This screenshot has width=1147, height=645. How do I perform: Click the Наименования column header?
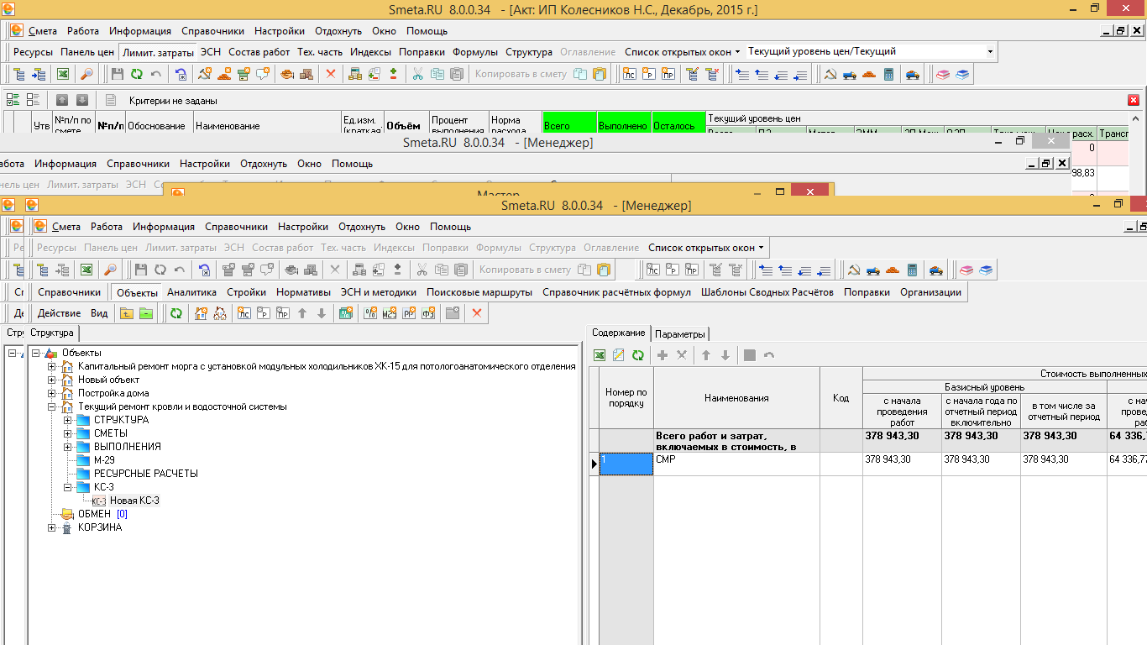(x=736, y=398)
